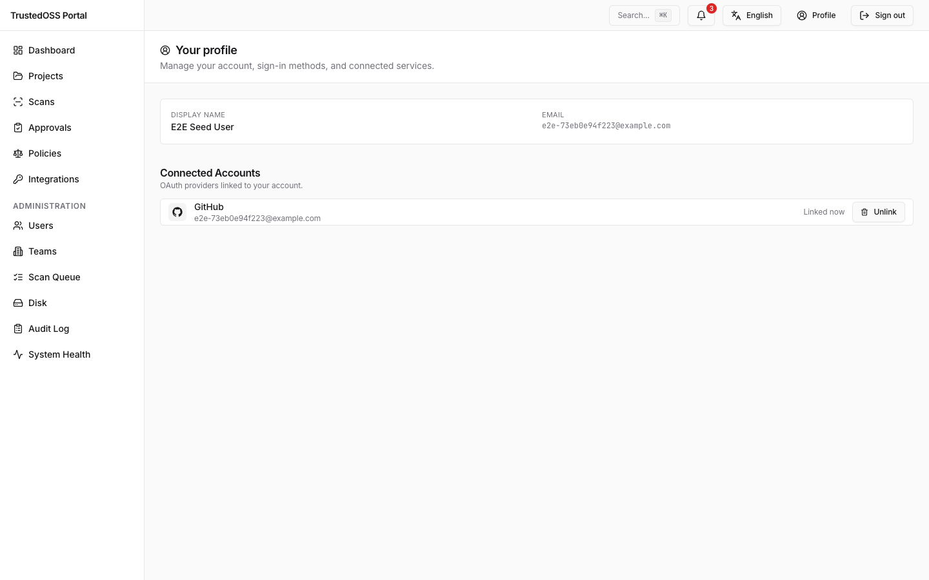Click the Users people icon
Viewport: 929px width, 580px height.
(18, 226)
